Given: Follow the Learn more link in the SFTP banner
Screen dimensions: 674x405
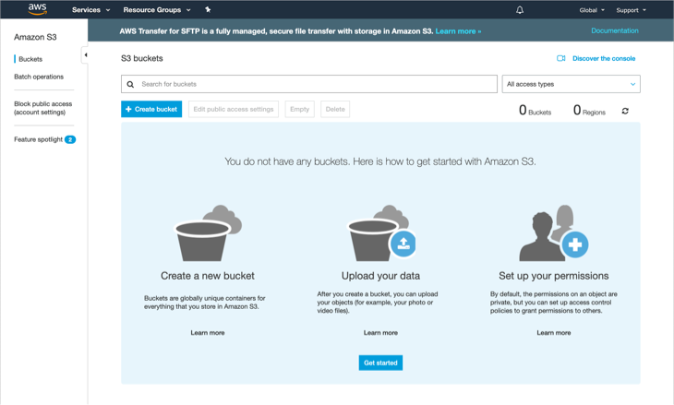Looking at the screenshot, I should pos(458,31).
